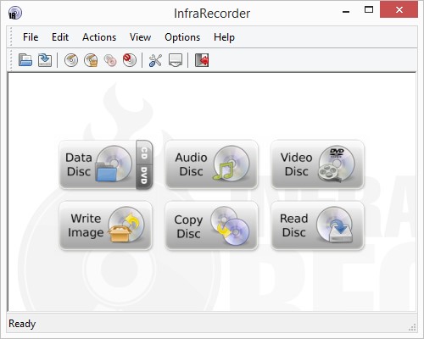Open the File menu
Image resolution: width=424 pixels, height=339 pixels.
(31, 37)
